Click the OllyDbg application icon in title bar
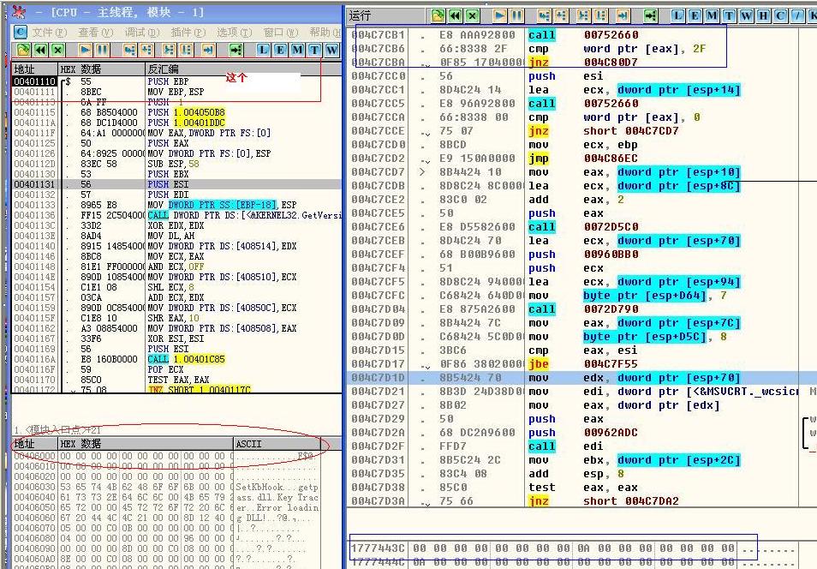The image size is (817, 569). pyautogui.click(x=20, y=11)
